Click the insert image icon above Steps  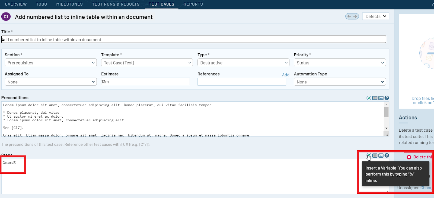(381, 155)
